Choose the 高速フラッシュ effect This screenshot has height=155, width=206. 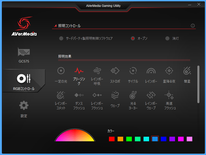(170, 100)
